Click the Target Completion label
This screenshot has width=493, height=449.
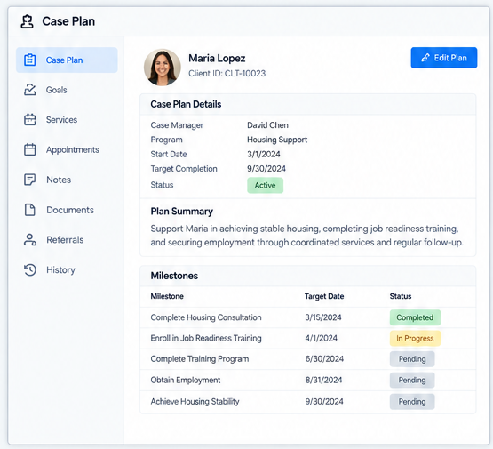tap(184, 169)
